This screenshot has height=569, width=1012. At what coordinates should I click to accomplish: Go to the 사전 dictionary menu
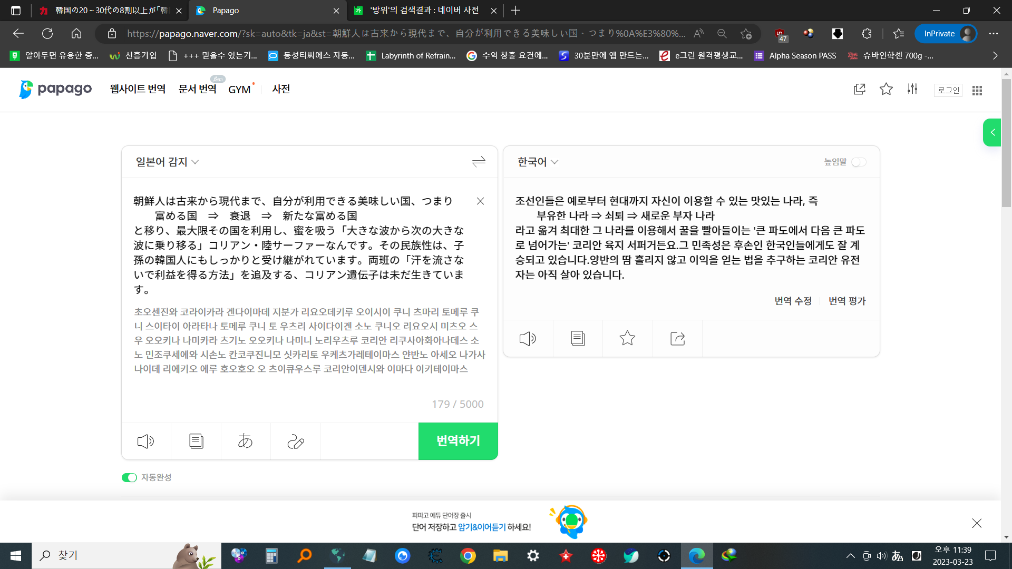click(281, 89)
